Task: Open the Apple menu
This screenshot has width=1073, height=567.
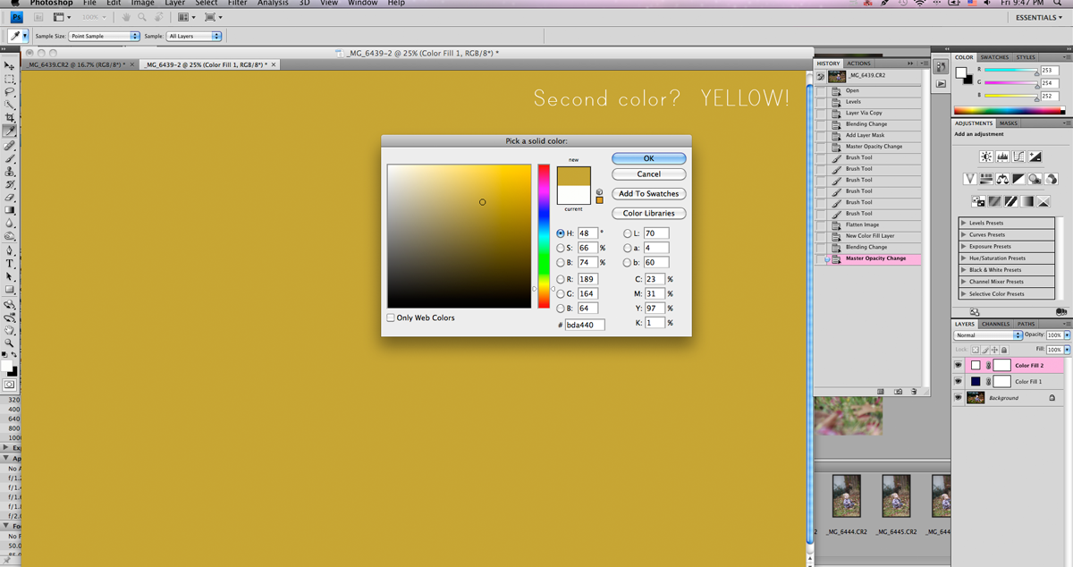Action: (x=14, y=4)
